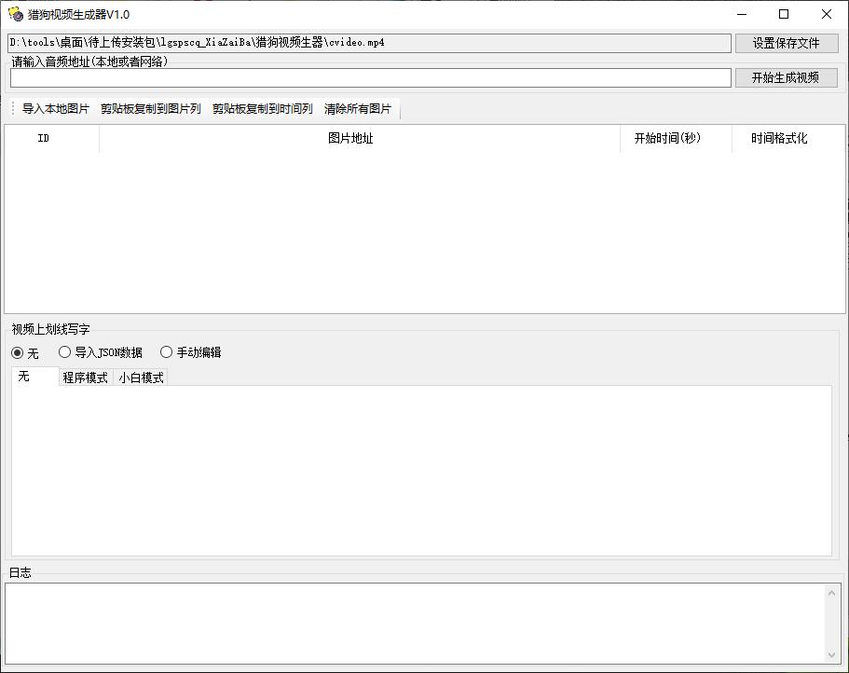Select the 无 radio button
Screen dimensions: 849x673
pyautogui.click(x=18, y=353)
